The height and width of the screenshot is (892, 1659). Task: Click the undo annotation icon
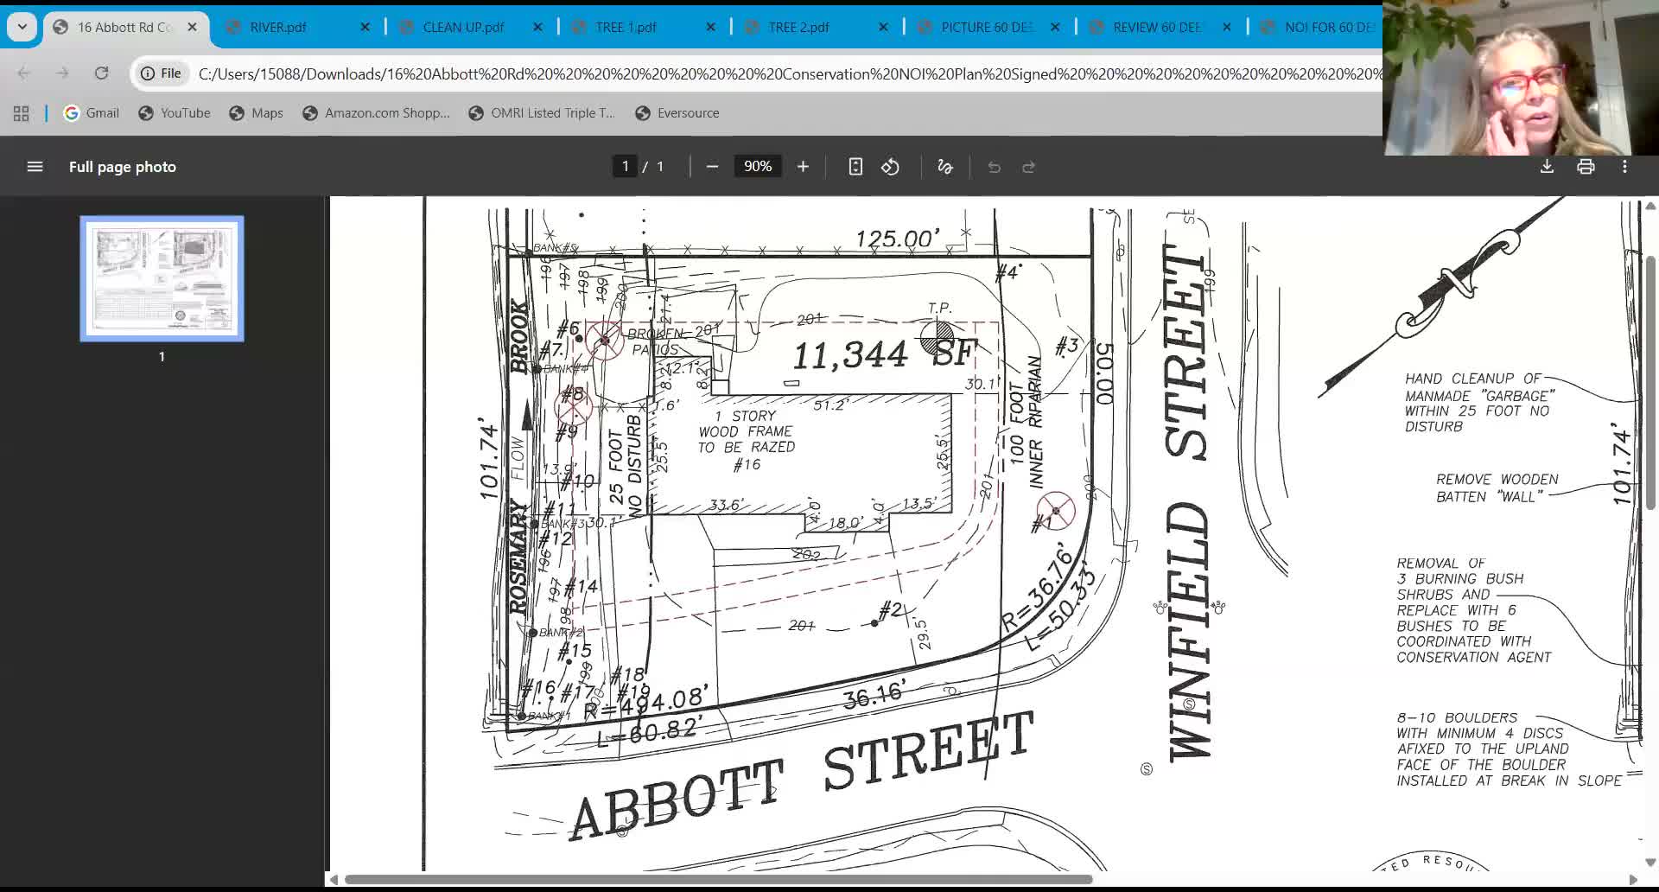[x=994, y=166]
